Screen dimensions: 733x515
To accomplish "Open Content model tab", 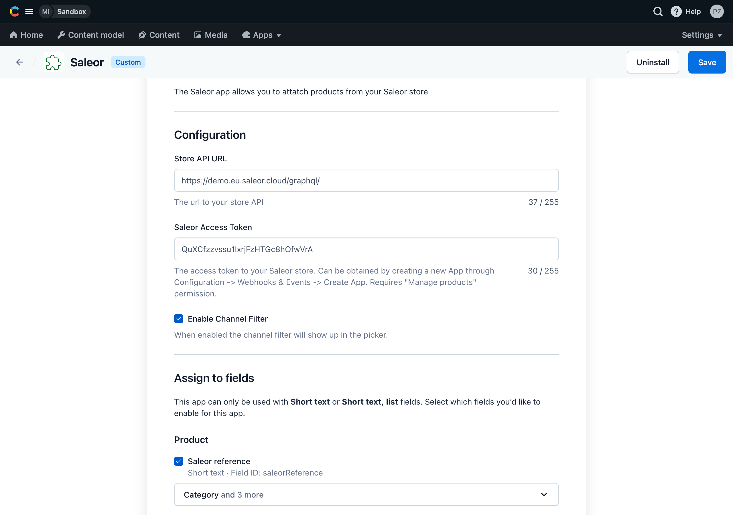I will point(91,35).
